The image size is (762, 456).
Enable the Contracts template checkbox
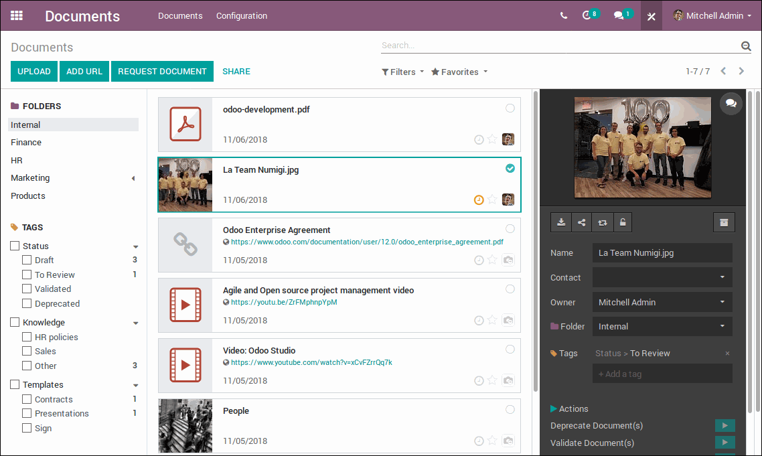click(x=27, y=399)
